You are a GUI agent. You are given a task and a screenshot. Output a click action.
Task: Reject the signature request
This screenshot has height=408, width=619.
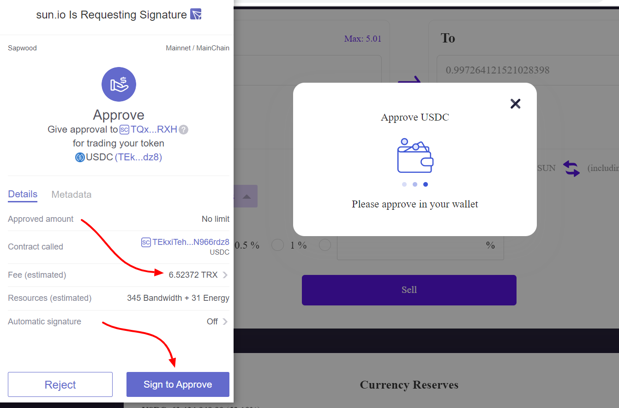click(x=60, y=384)
